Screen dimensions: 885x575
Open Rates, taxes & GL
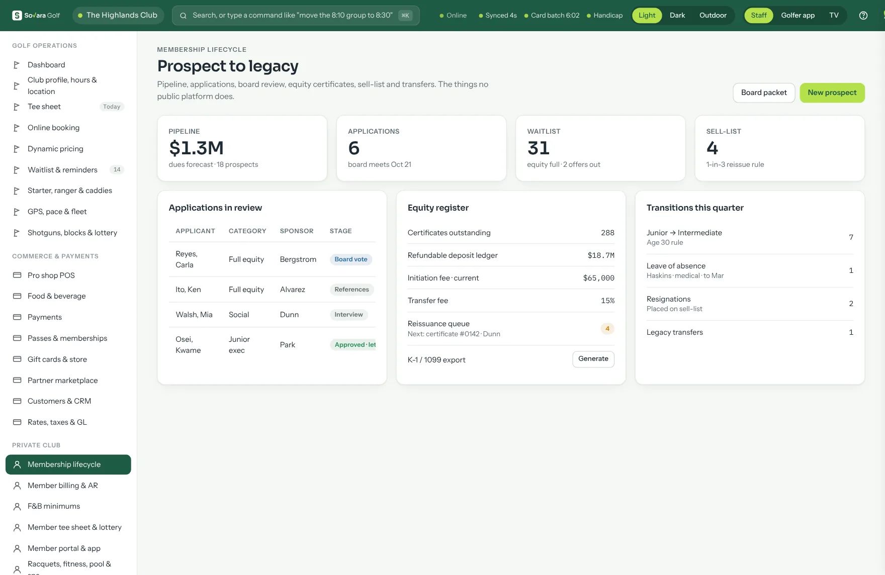68,422
